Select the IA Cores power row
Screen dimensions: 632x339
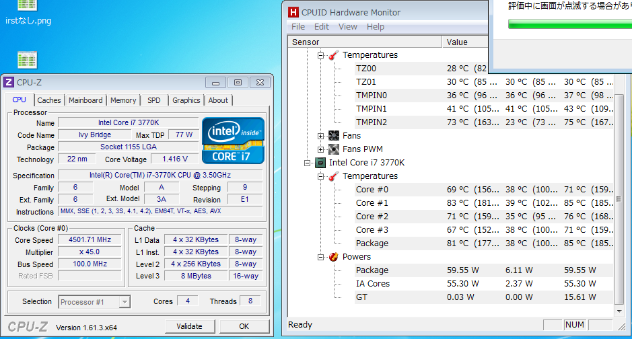pos(484,284)
